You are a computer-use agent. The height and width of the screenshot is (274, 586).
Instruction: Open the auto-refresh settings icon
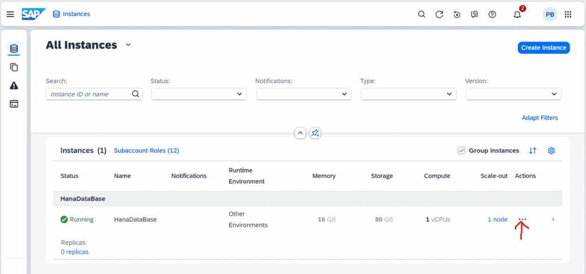pyautogui.click(x=457, y=14)
